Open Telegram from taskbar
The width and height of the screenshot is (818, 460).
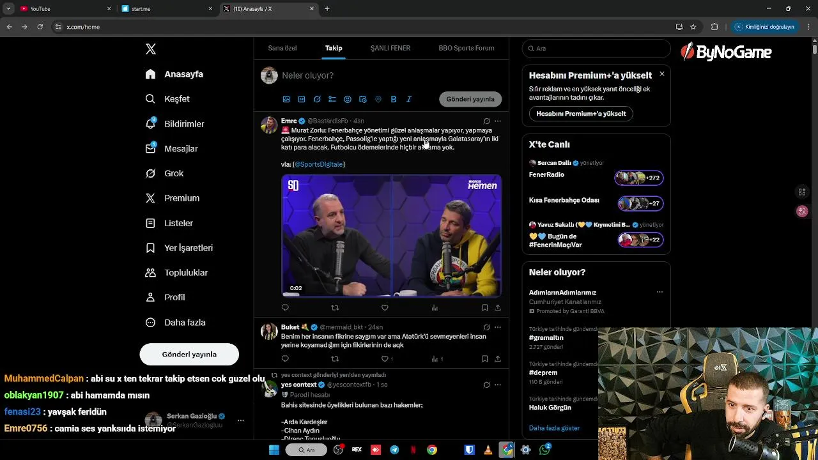394,450
